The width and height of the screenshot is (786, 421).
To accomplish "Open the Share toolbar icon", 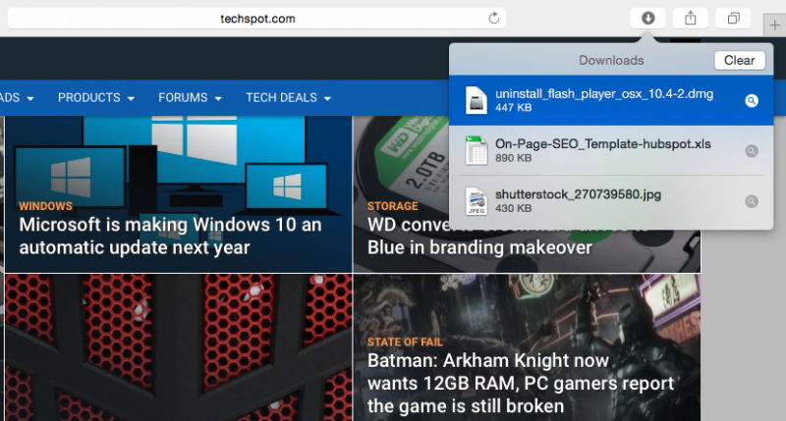I will click(x=691, y=19).
